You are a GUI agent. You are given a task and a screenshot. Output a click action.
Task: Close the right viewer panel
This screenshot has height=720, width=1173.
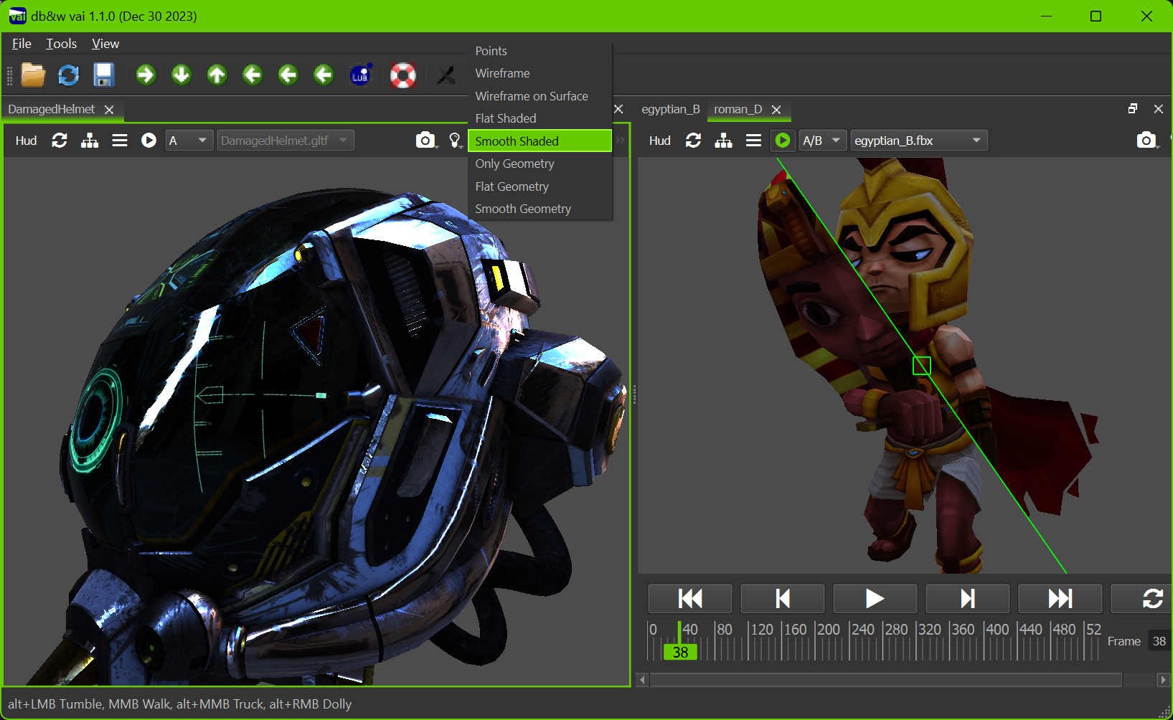point(1158,109)
